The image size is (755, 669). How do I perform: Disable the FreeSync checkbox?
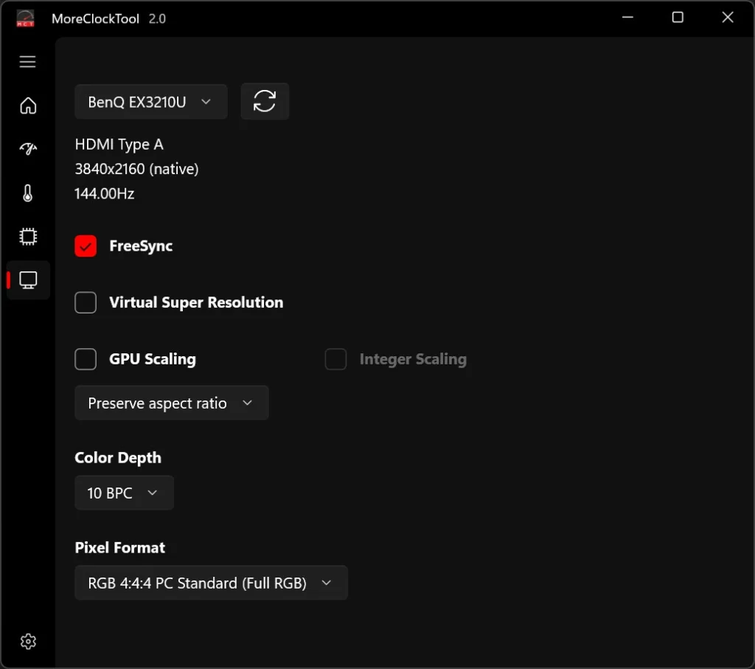(86, 246)
